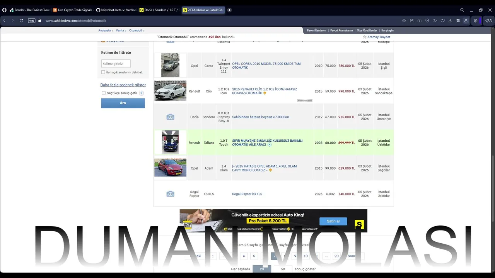Switch to Dacia / Sandero / 1.0 T tab
This screenshot has width=495, height=278.
[x=159, y=10]
